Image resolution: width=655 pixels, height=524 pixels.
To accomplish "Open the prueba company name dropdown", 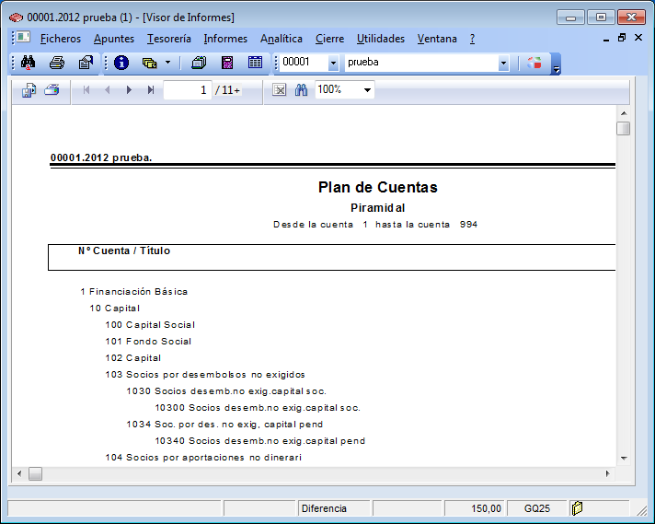I will click(x=503, y=63).
